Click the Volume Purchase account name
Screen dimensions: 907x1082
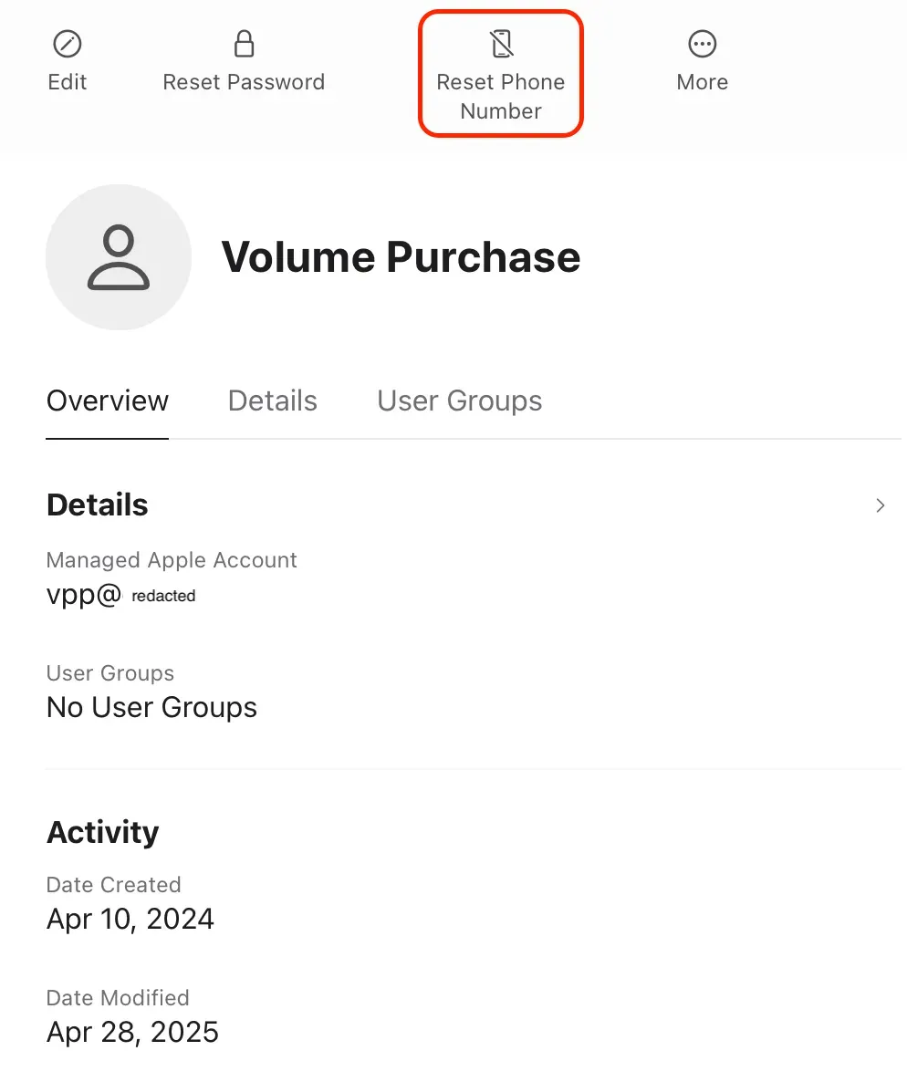click(x=401, y=257)
